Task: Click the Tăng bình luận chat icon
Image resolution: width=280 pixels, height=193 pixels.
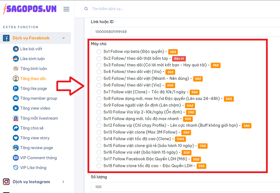Action: [15, 69]
